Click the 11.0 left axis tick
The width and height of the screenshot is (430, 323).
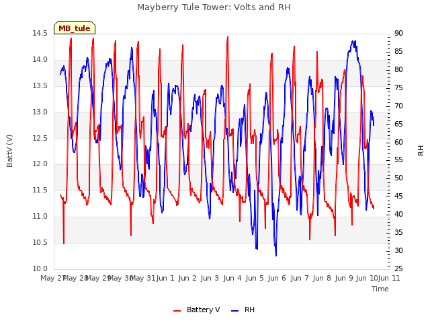(x=40, y=217)
